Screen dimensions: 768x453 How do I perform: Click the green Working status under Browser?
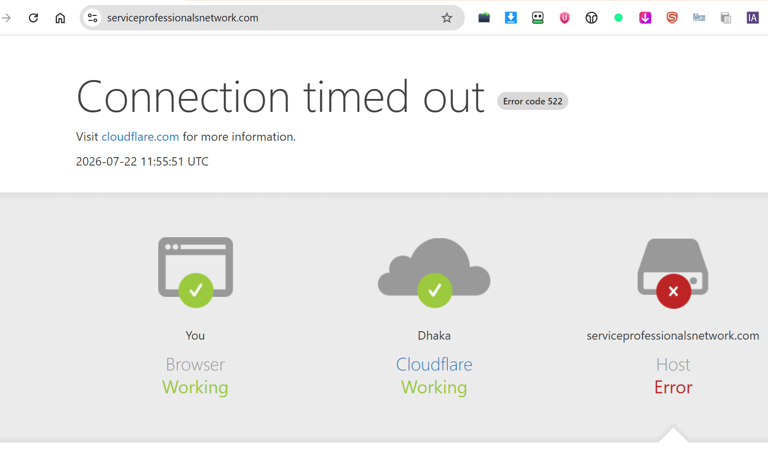pyautogui.click(x=195, y=388)
